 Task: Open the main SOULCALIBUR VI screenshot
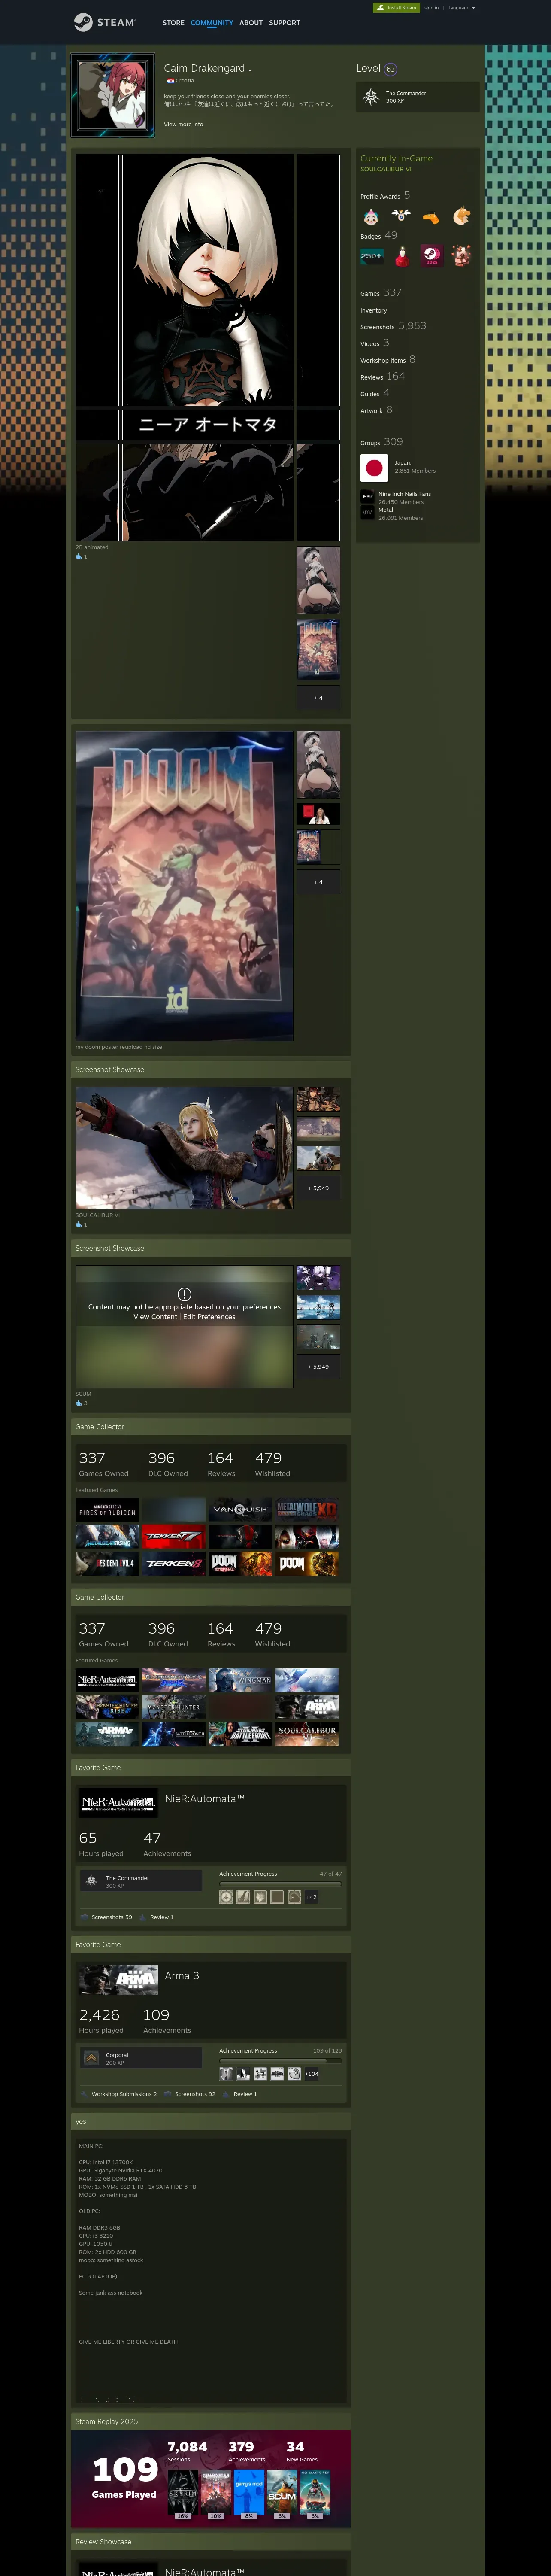[184, 1148]
